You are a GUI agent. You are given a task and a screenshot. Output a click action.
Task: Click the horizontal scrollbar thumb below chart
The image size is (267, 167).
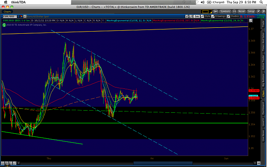point(163,163)
